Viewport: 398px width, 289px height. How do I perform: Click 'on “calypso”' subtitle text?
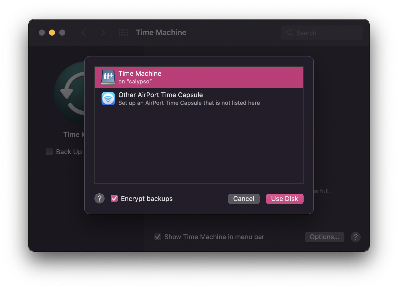click(x=135, y=82)
